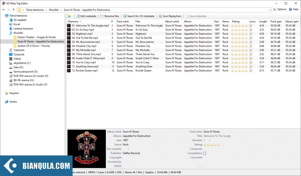
Task: Select file 12. Rocket Queen.mp3
Action: (85, 71)
